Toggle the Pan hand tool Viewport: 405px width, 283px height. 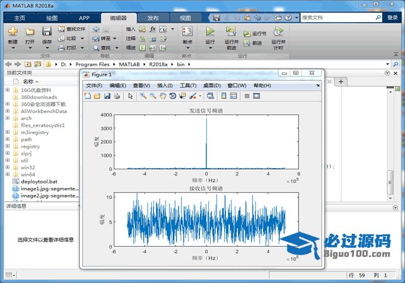(x=163, y=96)
